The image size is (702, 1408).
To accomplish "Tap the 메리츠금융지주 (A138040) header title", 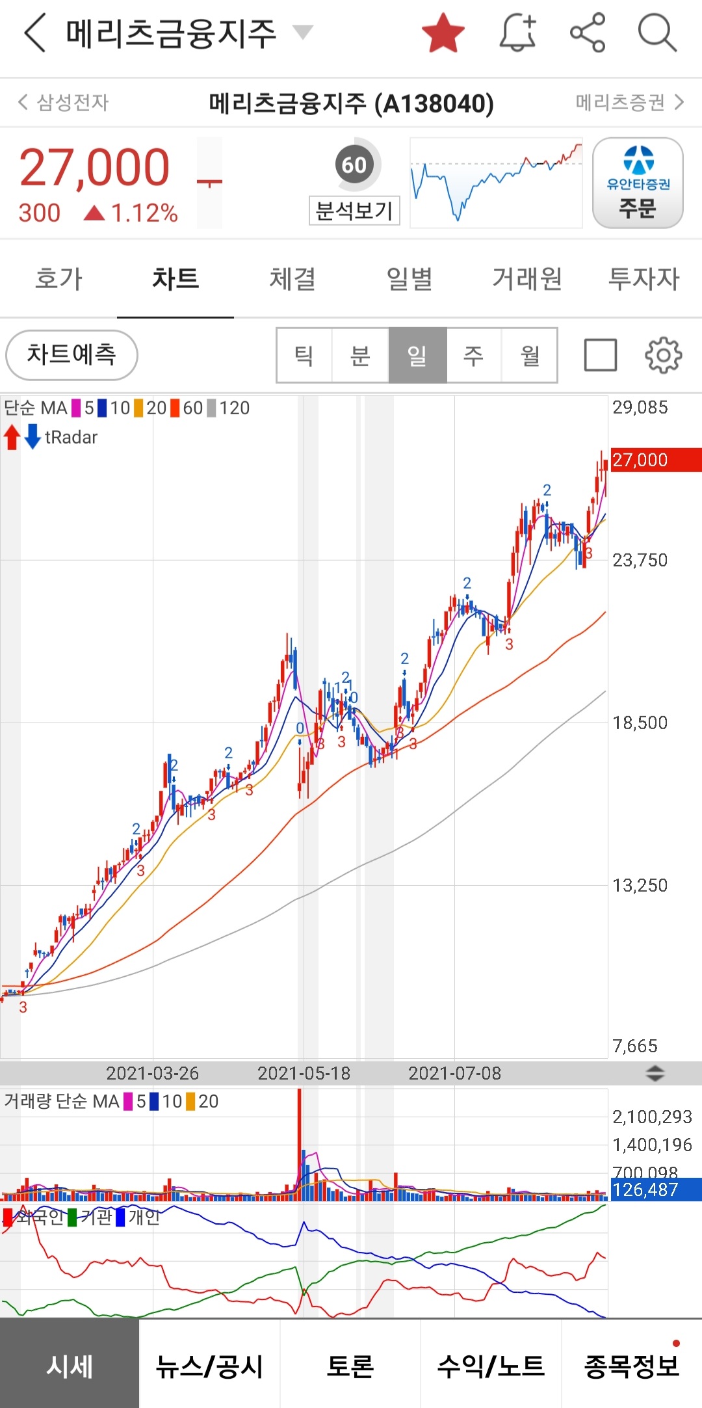I will (352, 103).
